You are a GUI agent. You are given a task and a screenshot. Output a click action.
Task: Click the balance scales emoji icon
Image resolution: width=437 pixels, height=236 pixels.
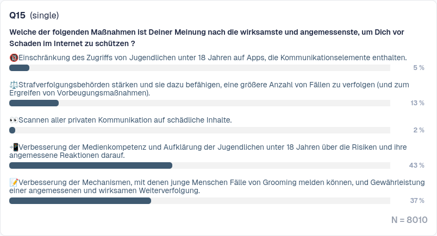pyautogui.click(x=14, y=85)
